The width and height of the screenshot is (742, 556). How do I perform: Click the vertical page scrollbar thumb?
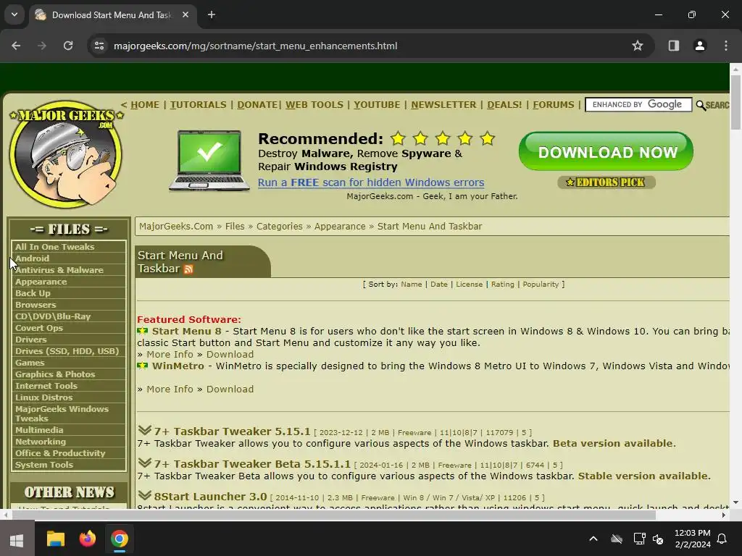[735, 101]
